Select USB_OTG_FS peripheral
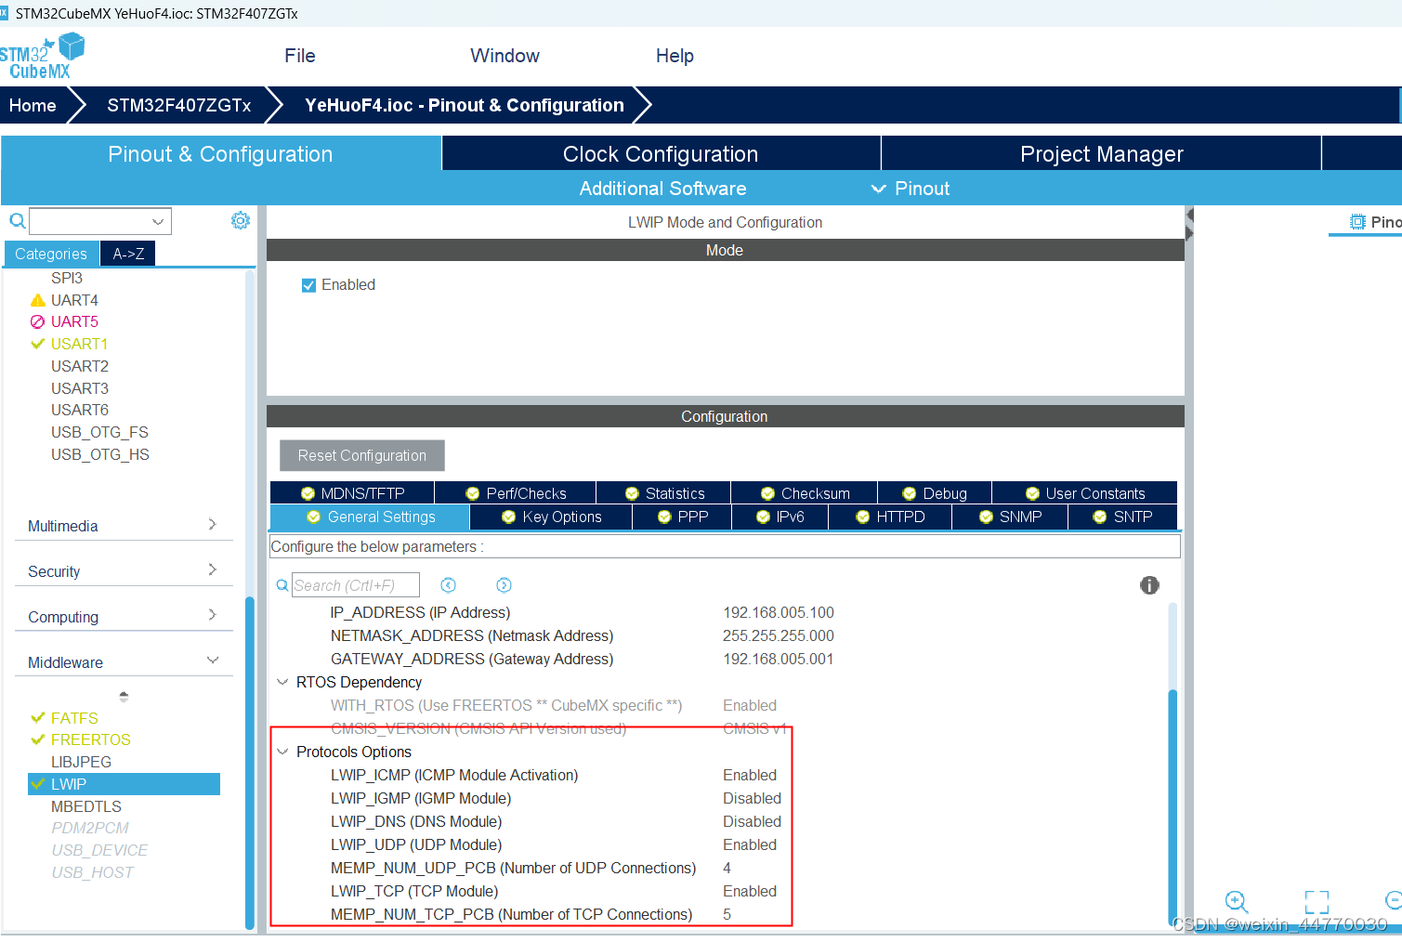 (x=99, y=432)
